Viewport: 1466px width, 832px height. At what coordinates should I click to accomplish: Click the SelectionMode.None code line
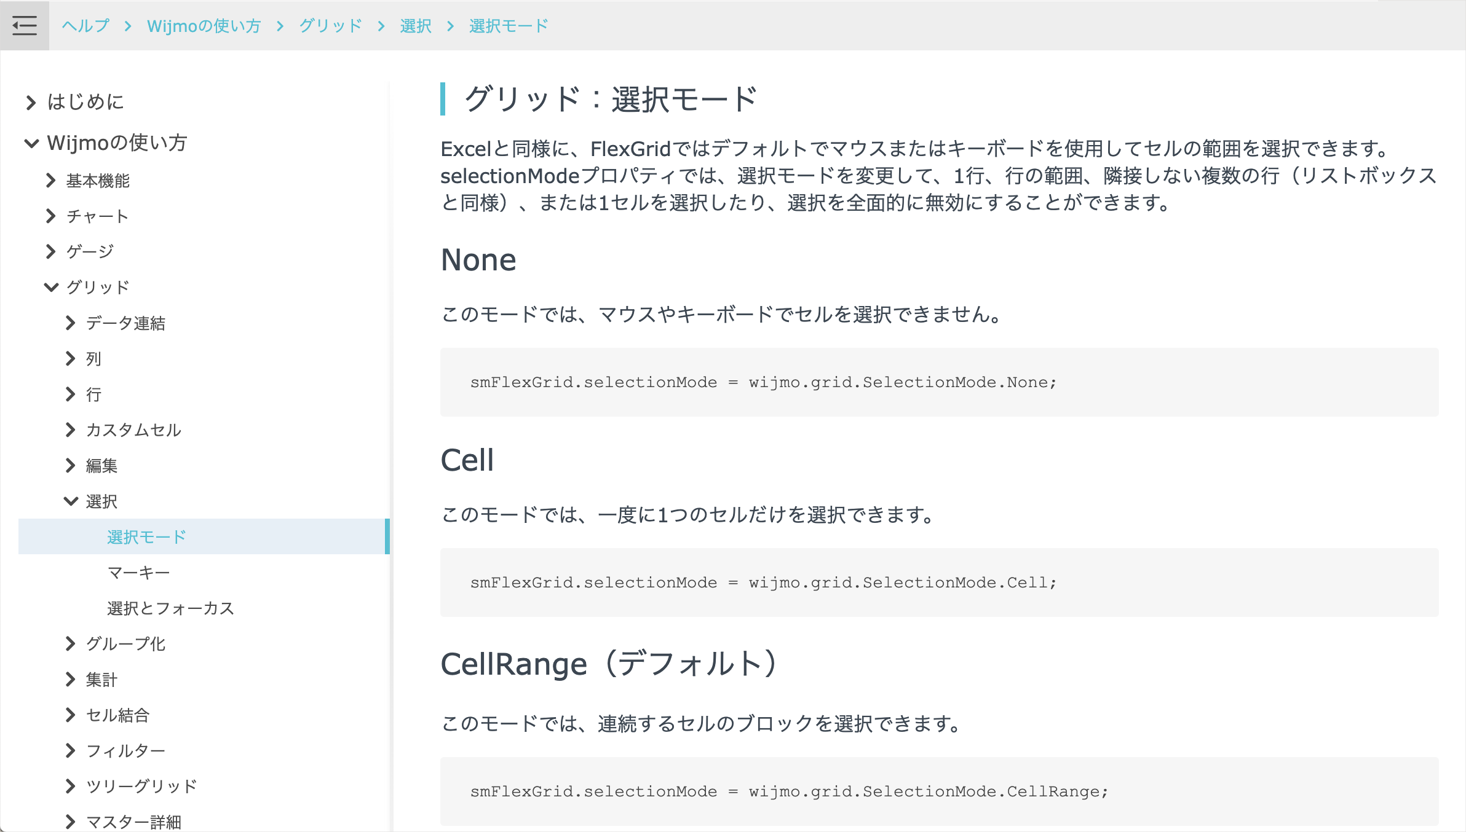764,382
